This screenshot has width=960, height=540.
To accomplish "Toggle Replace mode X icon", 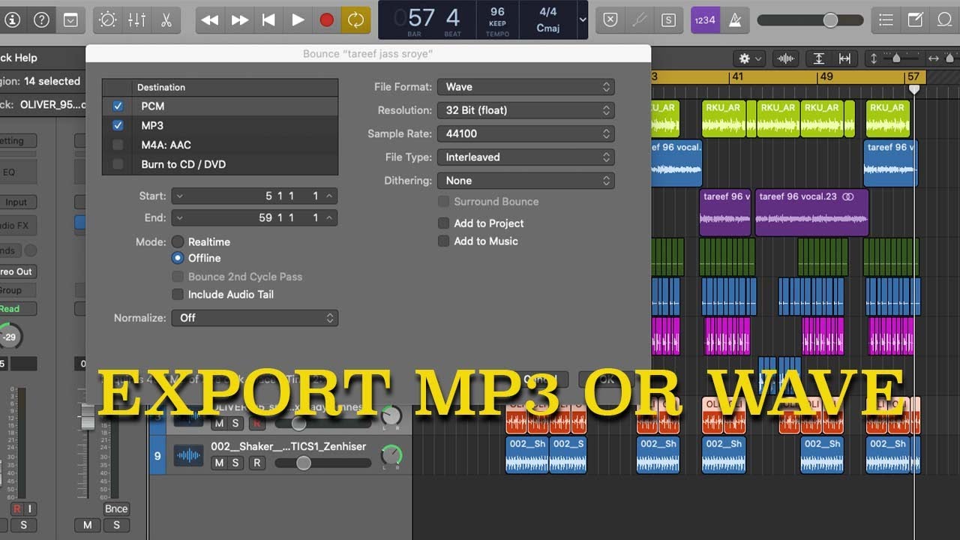I will (x=610, y=20).
